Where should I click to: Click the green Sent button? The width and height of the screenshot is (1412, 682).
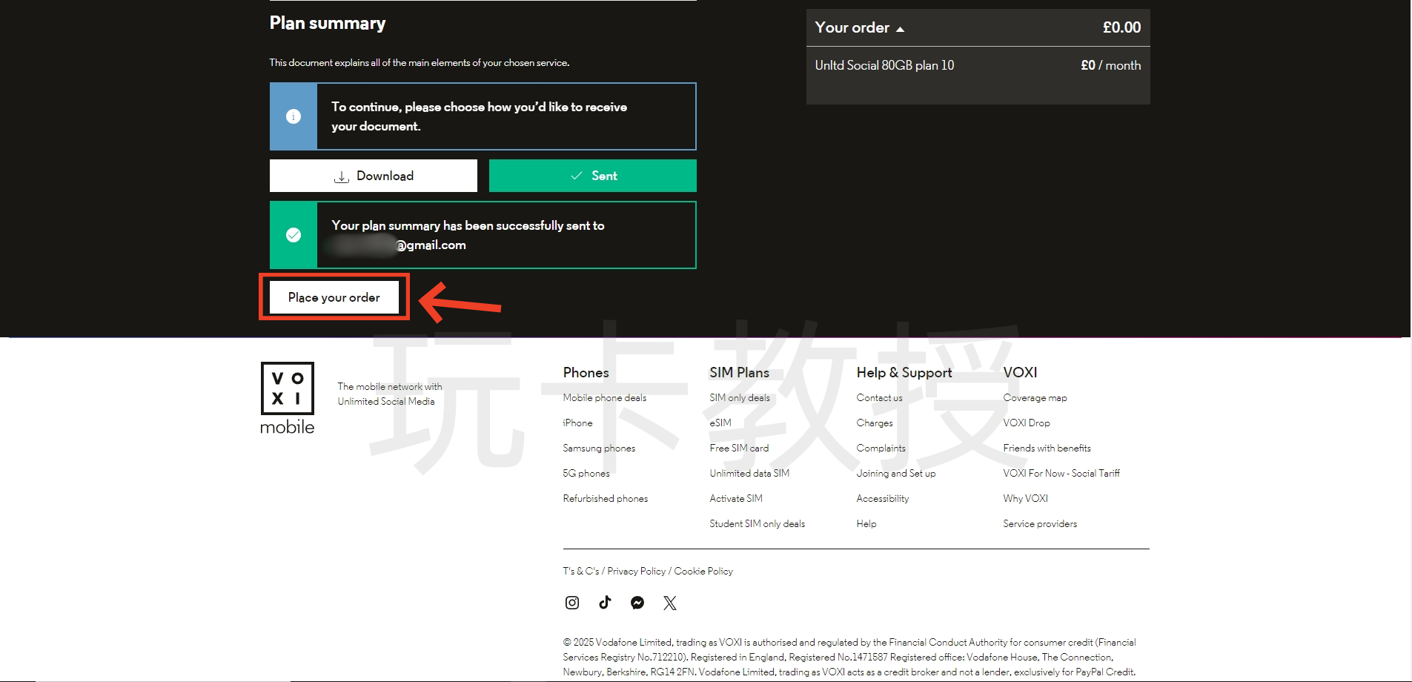click(x=593, y=176)
